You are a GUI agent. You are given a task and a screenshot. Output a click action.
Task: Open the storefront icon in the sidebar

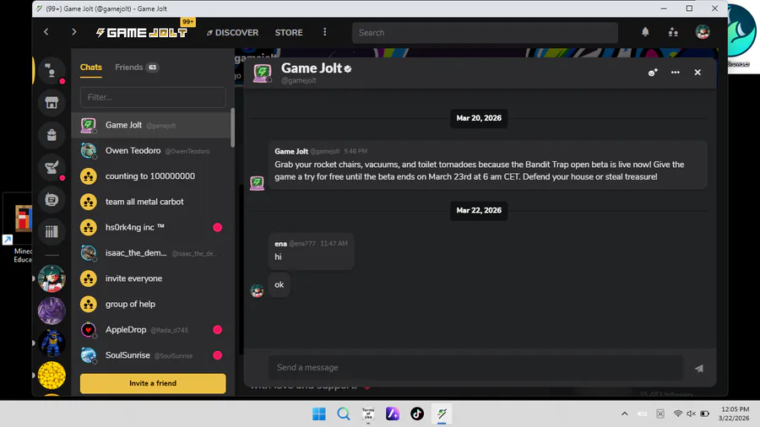pos(52,103)
